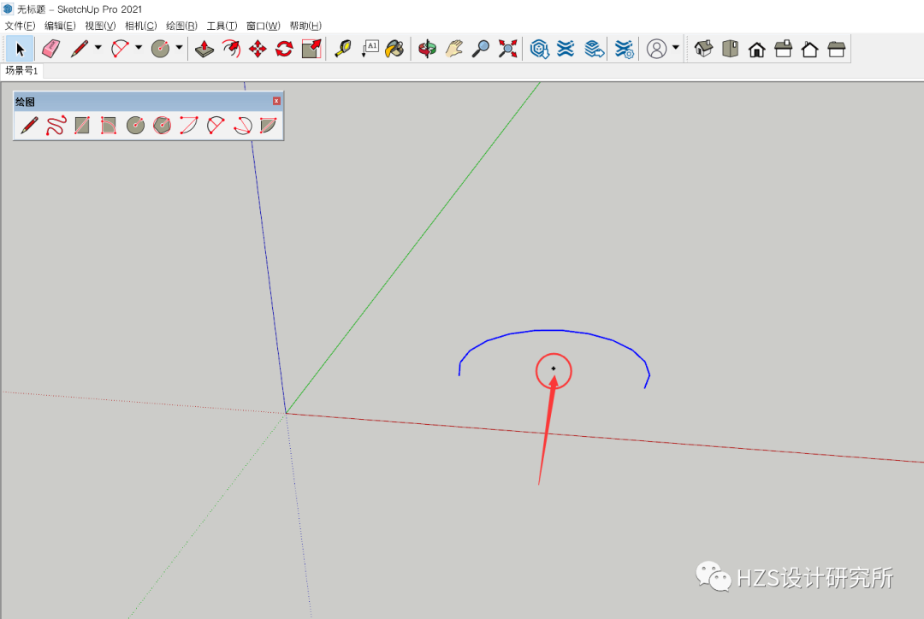Activate the Pan (hand) tool
Screen dimensions: 924x619
[x=453, y=49]
